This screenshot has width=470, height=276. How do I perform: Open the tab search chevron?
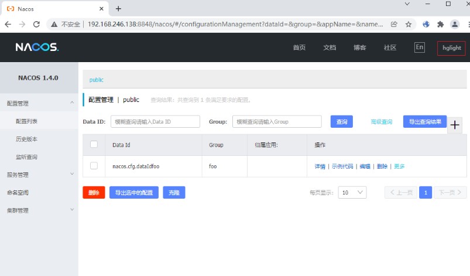click(407, 4)
